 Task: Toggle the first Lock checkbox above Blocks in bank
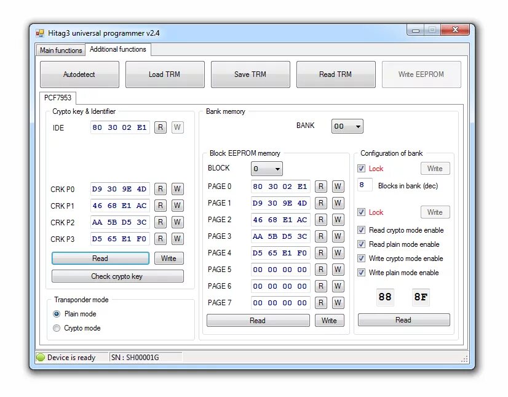pyautogui.click(x=361, y=168)
